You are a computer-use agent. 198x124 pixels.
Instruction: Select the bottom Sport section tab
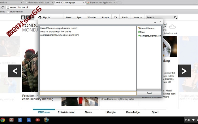point(155,112)
